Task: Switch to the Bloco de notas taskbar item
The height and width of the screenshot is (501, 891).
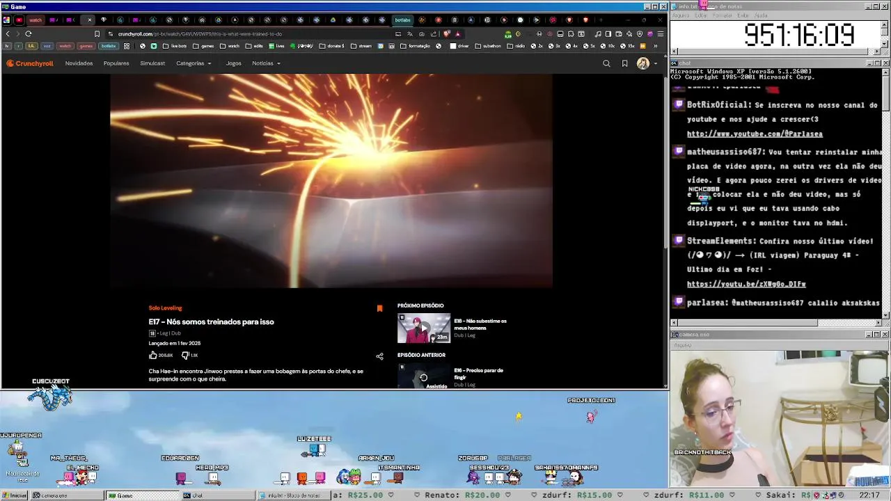Action: tap(292, 495)
